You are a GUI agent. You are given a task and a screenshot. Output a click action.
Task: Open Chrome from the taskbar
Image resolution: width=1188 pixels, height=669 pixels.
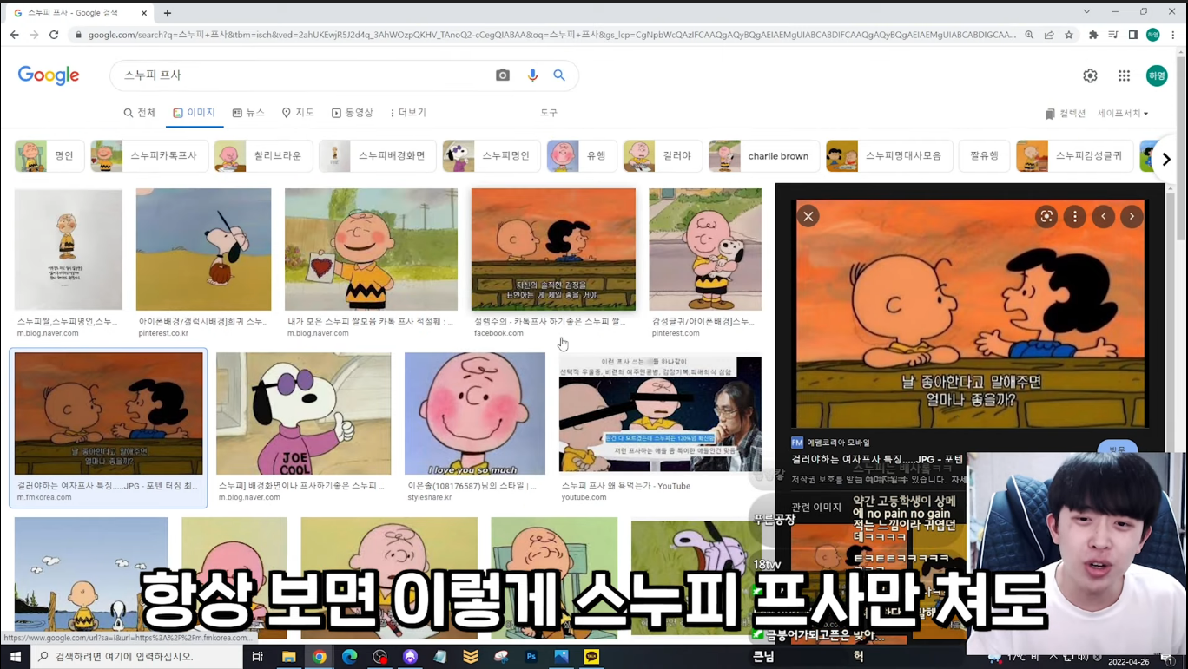[x=320, y=657]
